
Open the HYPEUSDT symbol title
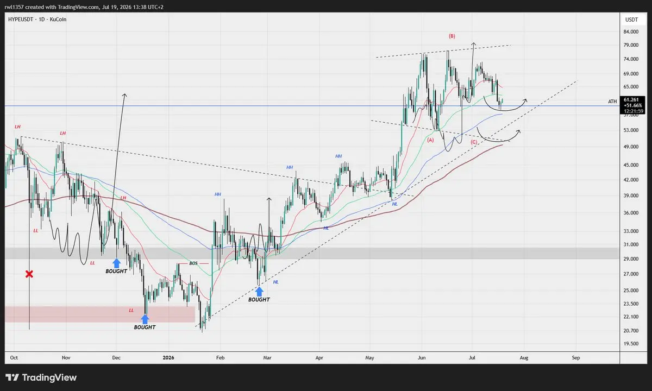(x=20, y=19)
